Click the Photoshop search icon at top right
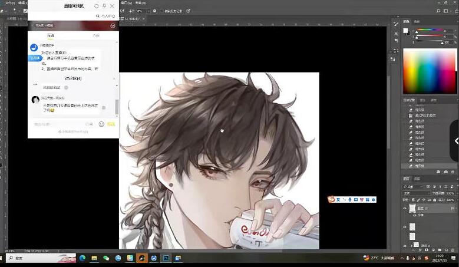The height and width of the screenshot is (267, 459). pos(438,11)
